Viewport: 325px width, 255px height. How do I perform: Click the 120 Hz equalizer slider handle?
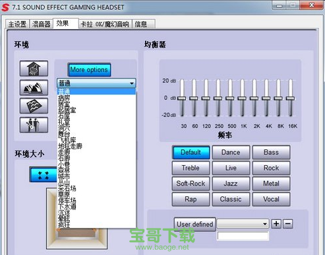(206, 98)
